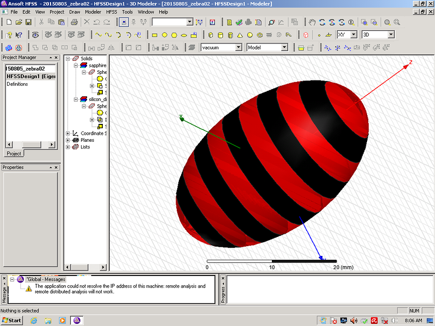The image size is (435, 326).
Task: Select the Draw rectangle tool
Action: click(x=154, y=35)
